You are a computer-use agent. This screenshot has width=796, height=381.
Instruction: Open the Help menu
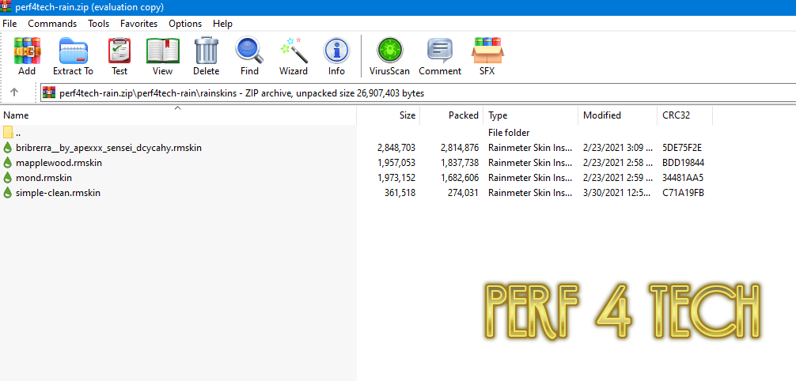point(223,24)
